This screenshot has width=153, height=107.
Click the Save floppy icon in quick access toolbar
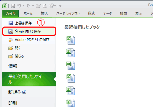pyautogui.click(x=13, y=6)
